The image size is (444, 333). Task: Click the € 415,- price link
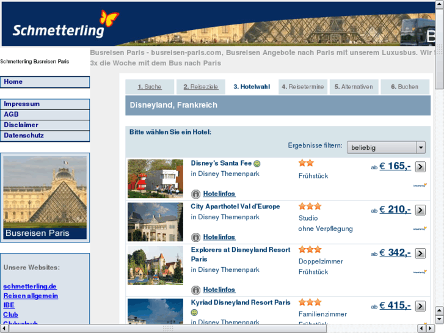coord(395,306)
